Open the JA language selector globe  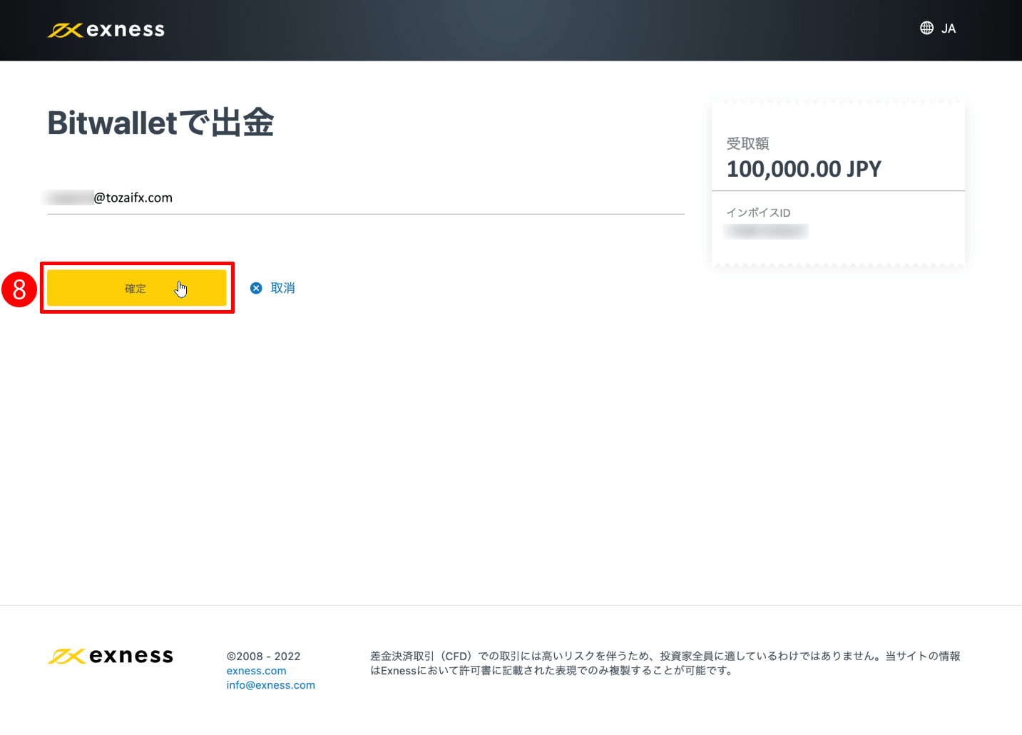tap(926, 29)
